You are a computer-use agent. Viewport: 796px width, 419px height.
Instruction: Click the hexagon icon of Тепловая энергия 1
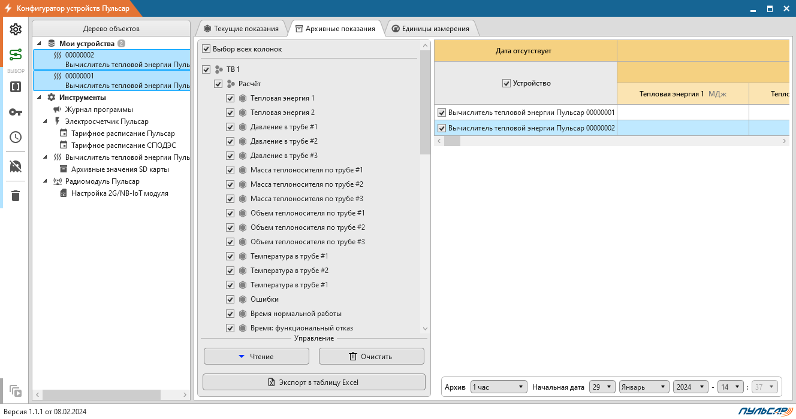pyautogui.click(x=243, y=98)
